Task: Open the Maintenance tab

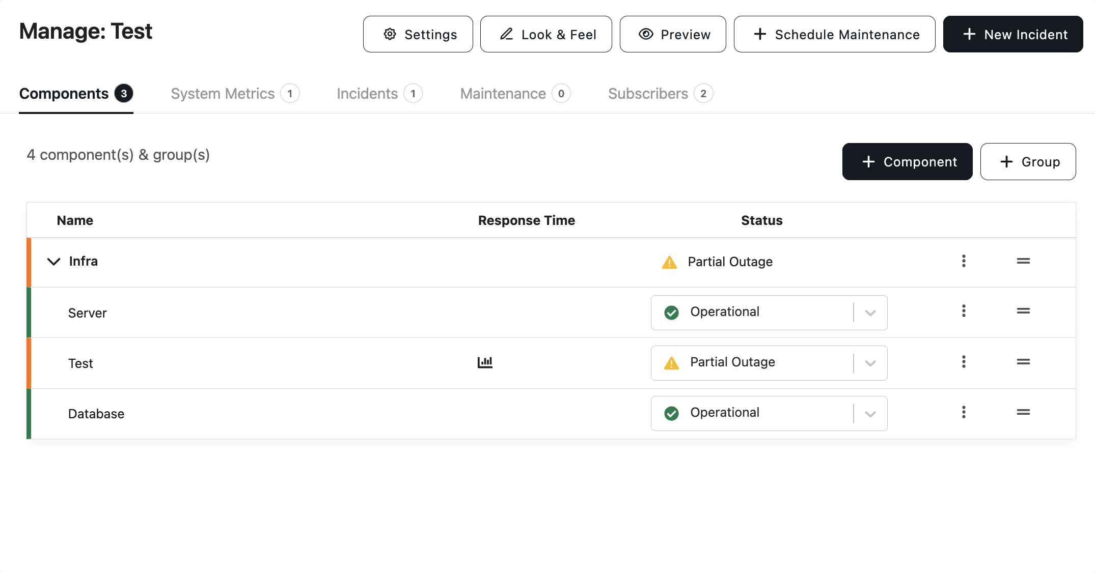Action: 515,94
